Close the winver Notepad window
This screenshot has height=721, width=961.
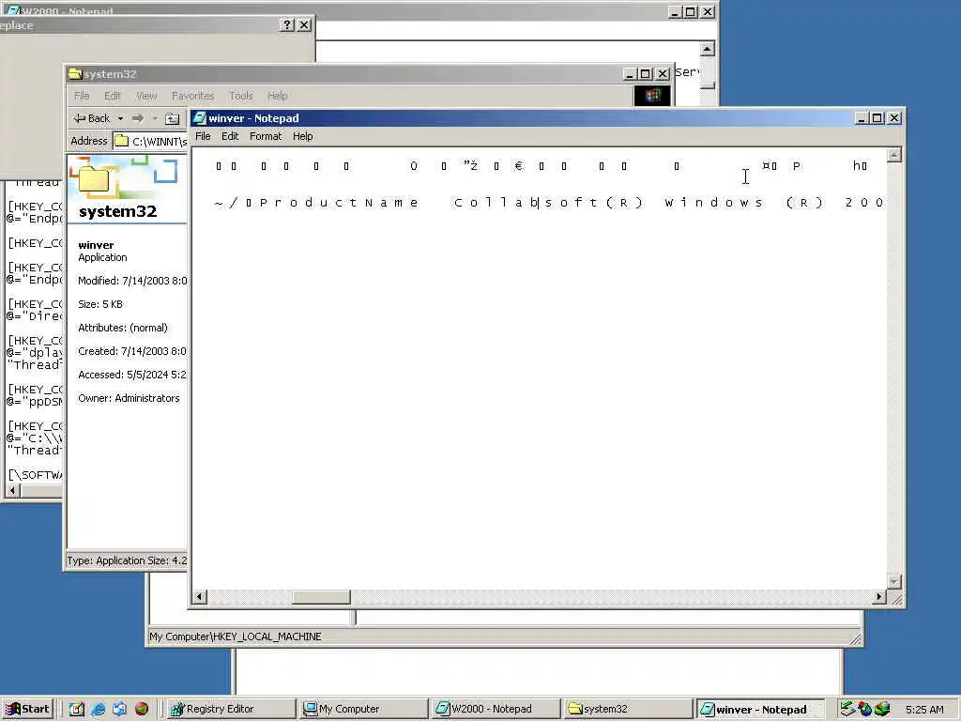point(894,117)
